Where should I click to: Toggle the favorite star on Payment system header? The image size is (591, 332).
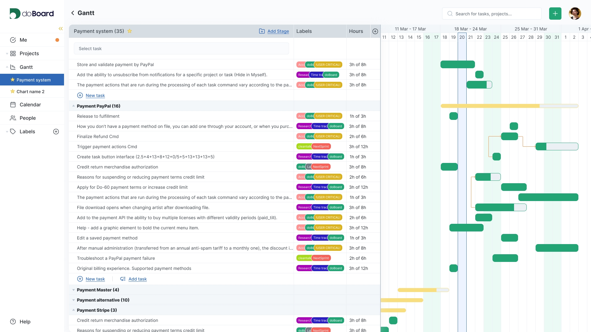click(x=130, y=31)
